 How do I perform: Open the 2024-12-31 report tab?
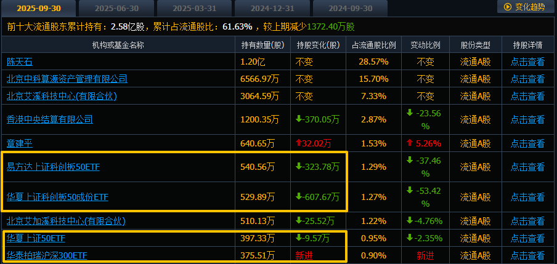tap(272, 8)
